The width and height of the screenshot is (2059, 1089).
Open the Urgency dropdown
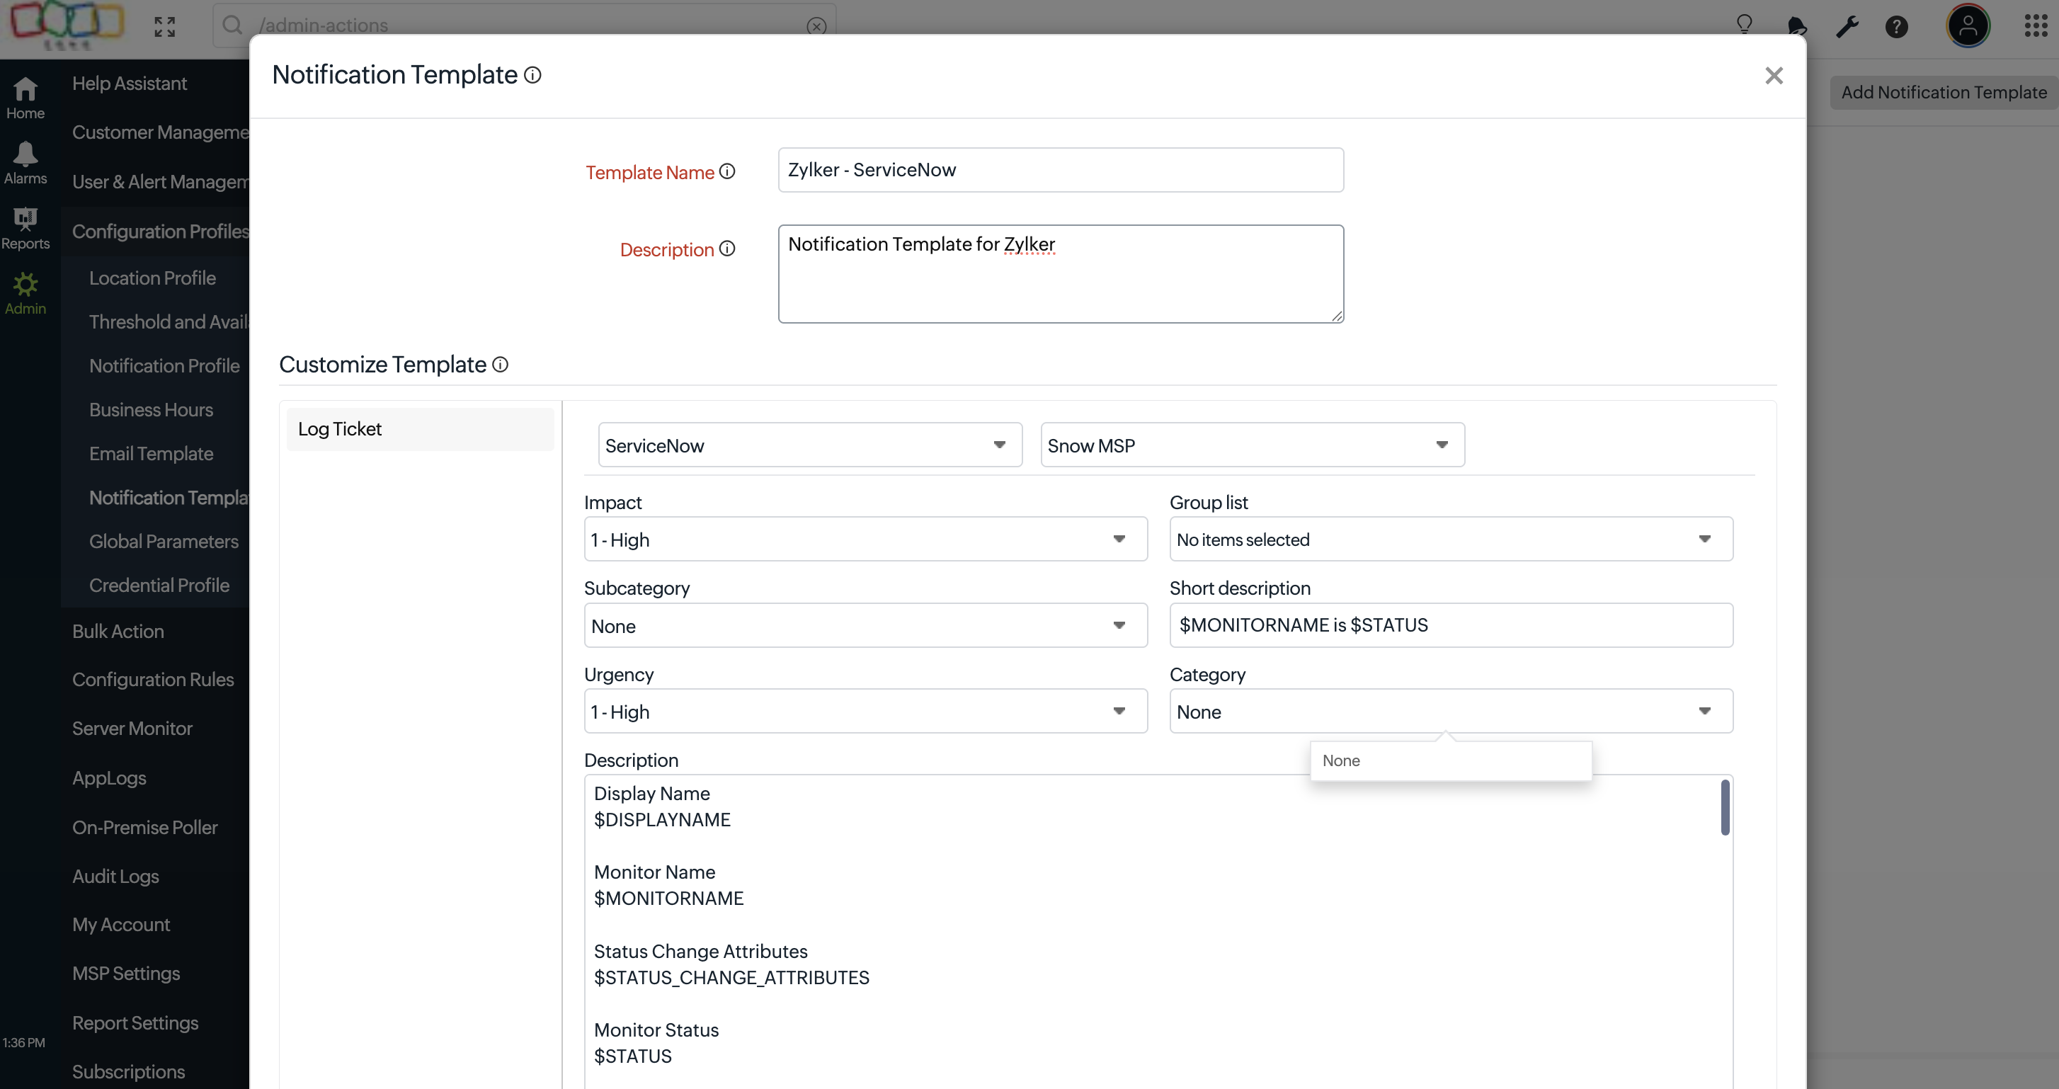[866, 711]
